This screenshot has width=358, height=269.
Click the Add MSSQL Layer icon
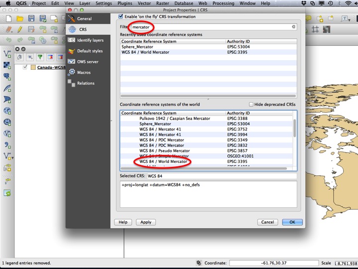pyautogui.click(x=7, y=100)
